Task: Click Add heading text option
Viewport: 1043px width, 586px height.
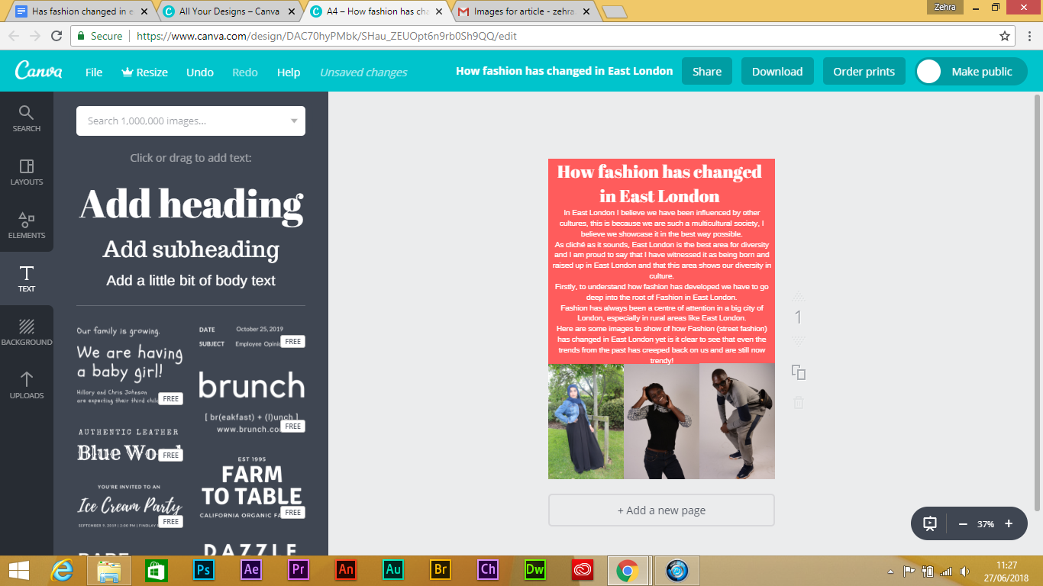Action: 191,204
